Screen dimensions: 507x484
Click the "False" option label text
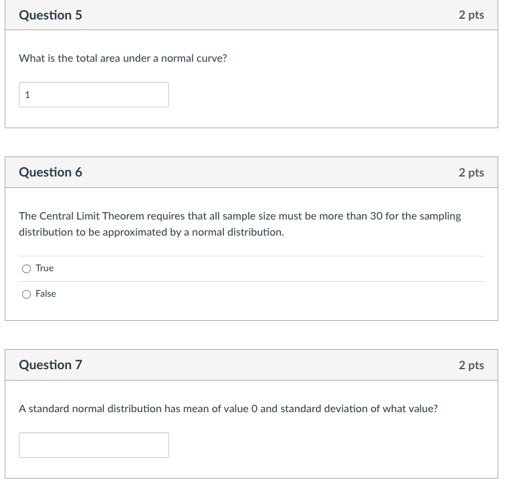(46, 294)
